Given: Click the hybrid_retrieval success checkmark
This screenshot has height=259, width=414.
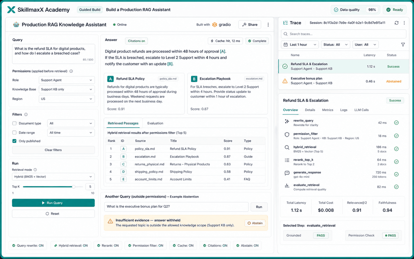Looking at the screenshot, I should [x=396, y=149].
